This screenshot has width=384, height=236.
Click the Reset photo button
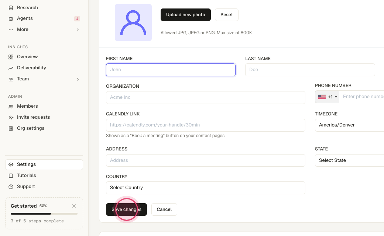pyautogui.click(x=227, y=15)
